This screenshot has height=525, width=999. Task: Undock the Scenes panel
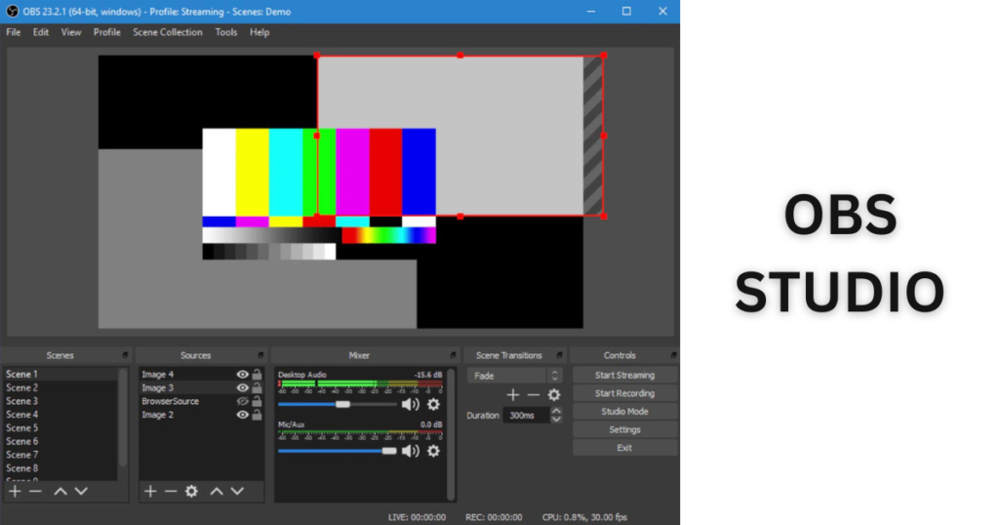125,355
